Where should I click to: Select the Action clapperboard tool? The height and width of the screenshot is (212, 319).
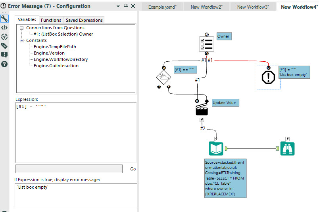coord(202,109)
